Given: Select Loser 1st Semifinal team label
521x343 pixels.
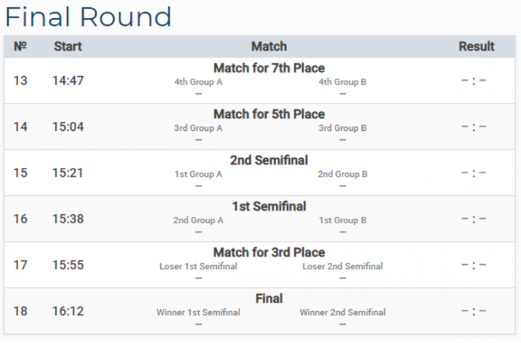Looking at the screenshot, I should pyautogui.click(x=199, y=266).
